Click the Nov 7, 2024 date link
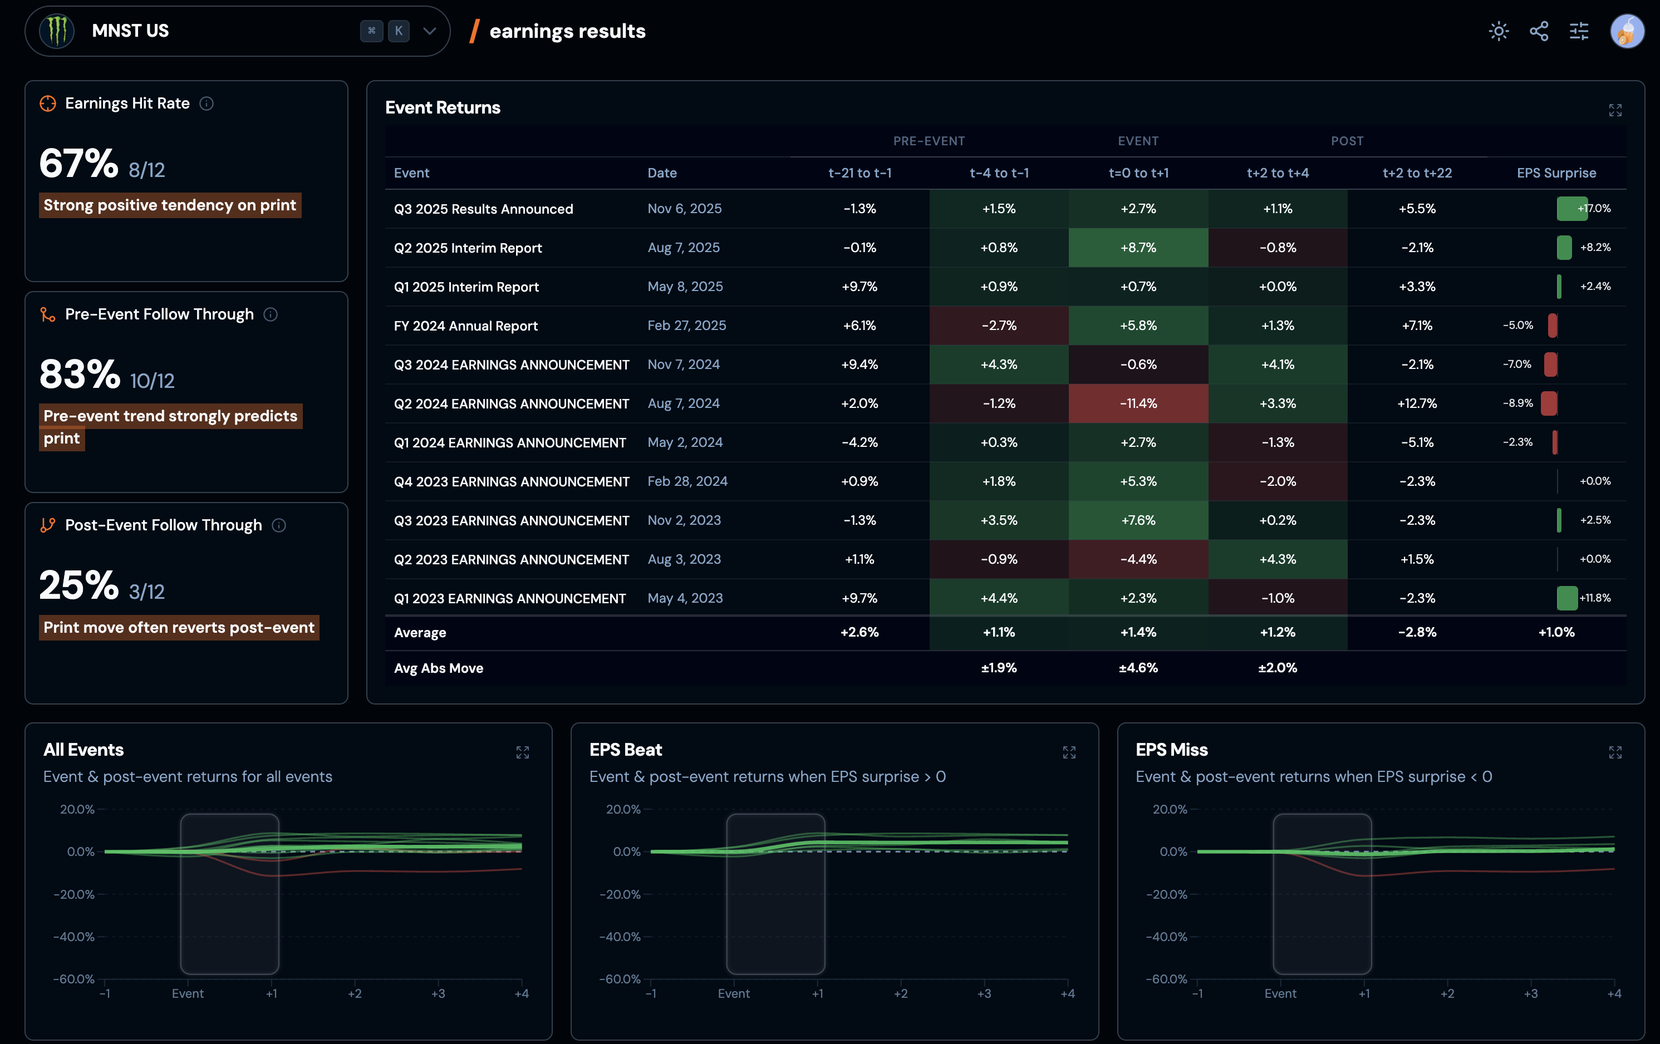The height and width of the screenshot is (1044, 1660). coord(683,364)
